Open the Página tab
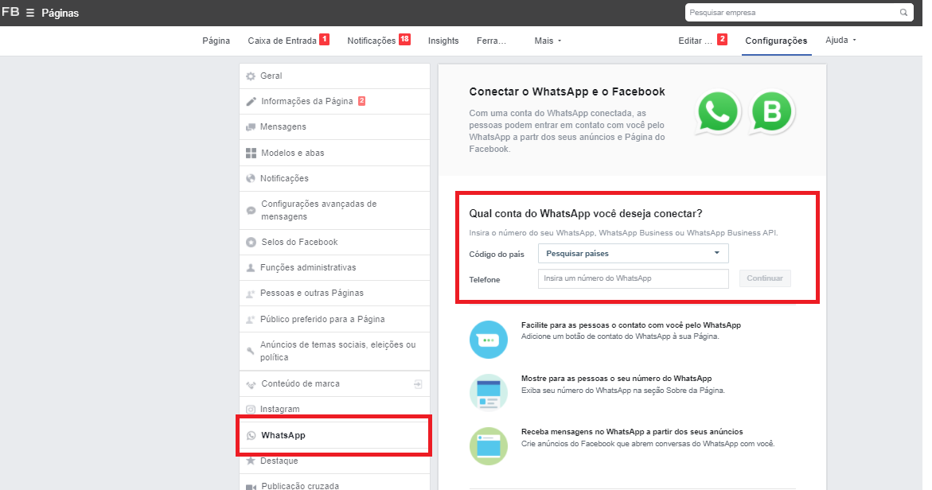The height and width of the screenshot is (490, 932). [216, 41]
